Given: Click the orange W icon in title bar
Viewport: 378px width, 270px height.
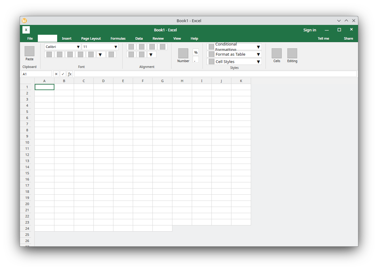Looking at the screenshot, I should coord(24,21).
